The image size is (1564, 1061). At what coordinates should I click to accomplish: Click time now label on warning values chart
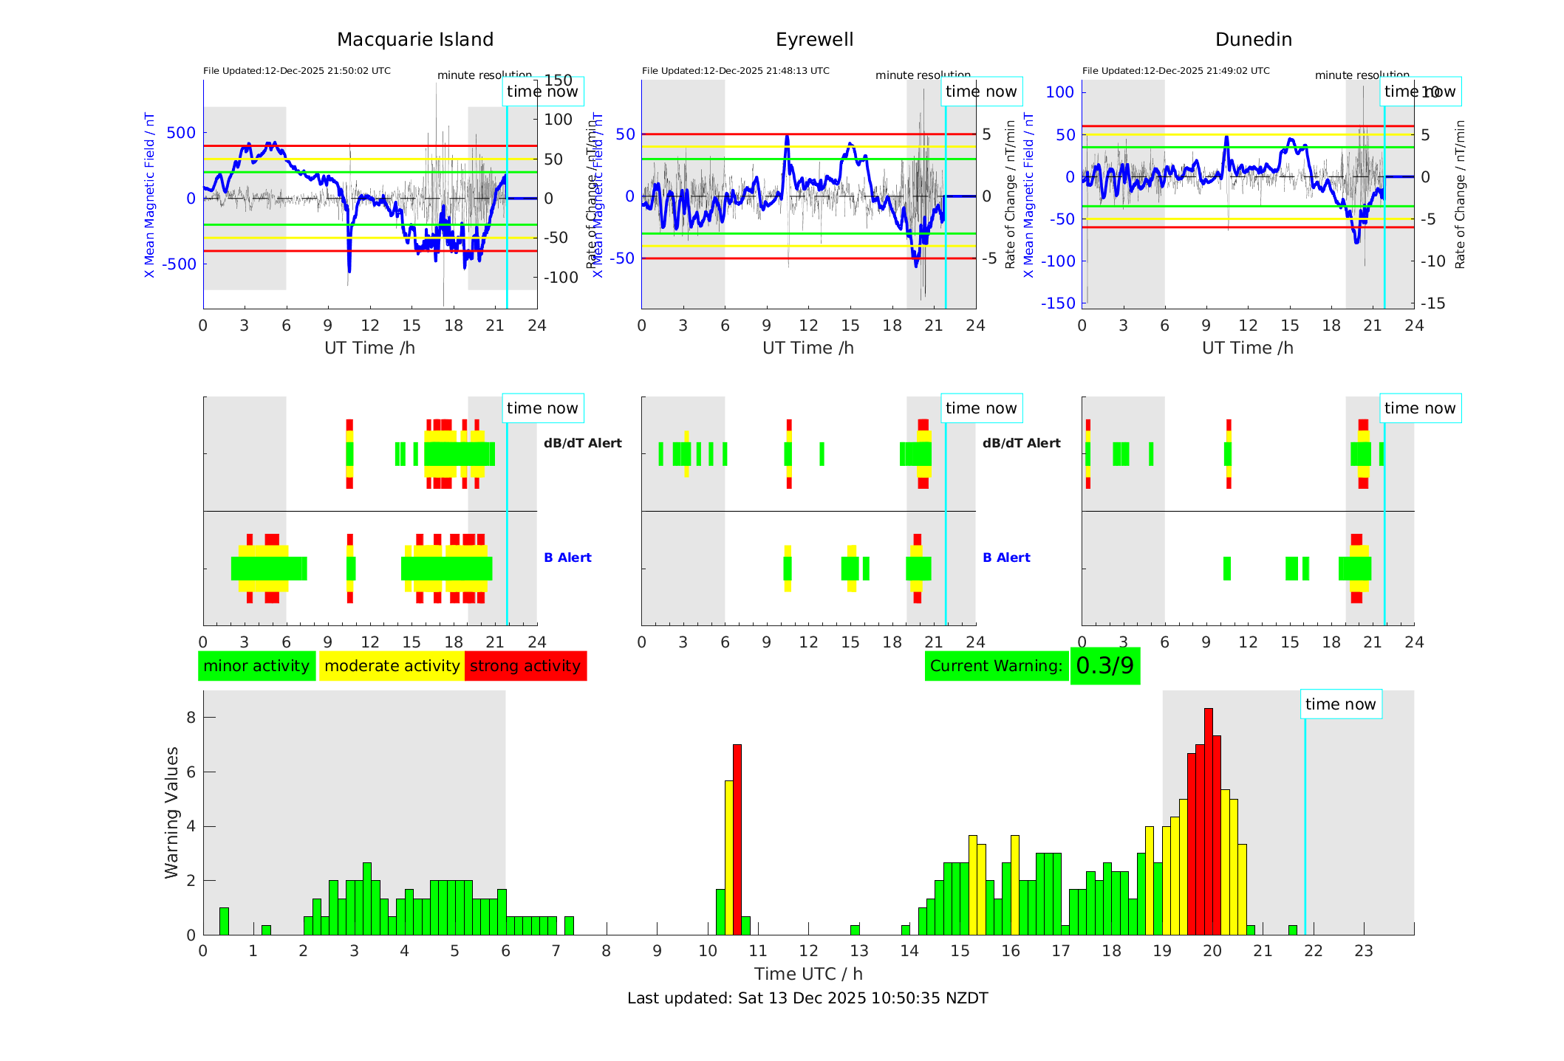tap(1340, 704)
